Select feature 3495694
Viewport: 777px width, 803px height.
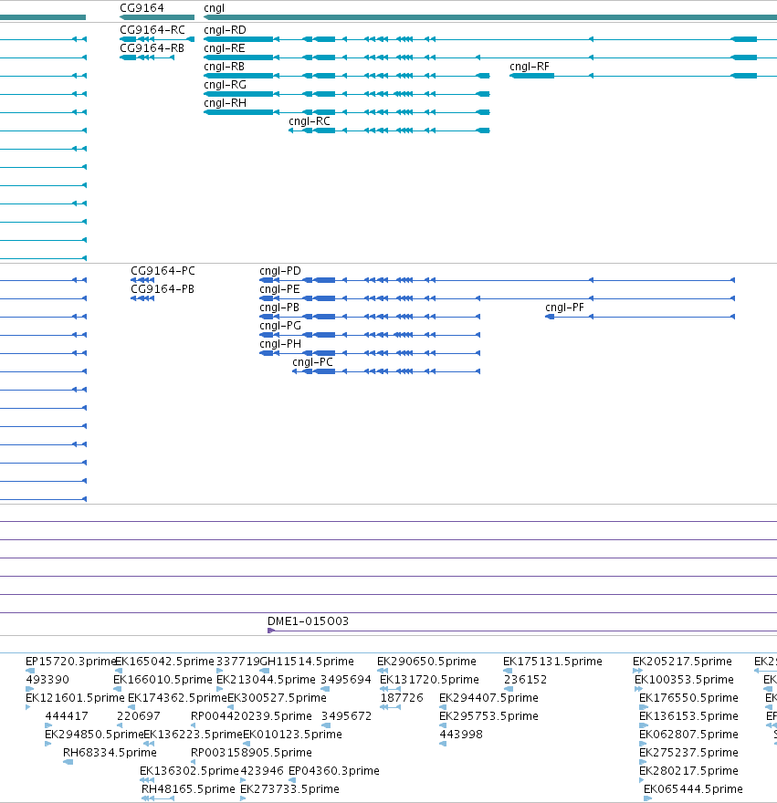pos(346,680)
